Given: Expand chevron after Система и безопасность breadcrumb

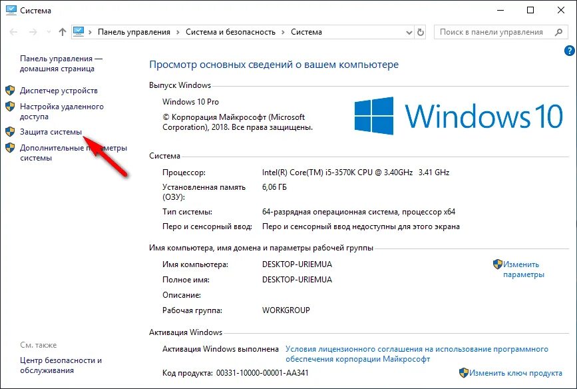Looking at the screenshot, I should pyautogui.click(x=283, y=33).
